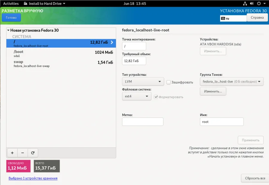Image resolution: width=269 pixels, height=185 pixels.
Task: Open Install to Hard Drive app menu
Action: pyautogui.click(x=45, y=4)
